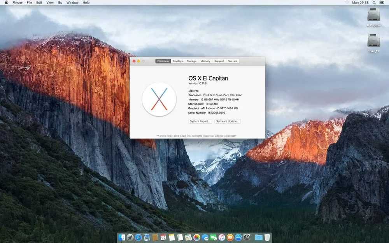Open Reminders checklist icon in Dock
This screenshot has width=389, height=243.
[180, 238]
